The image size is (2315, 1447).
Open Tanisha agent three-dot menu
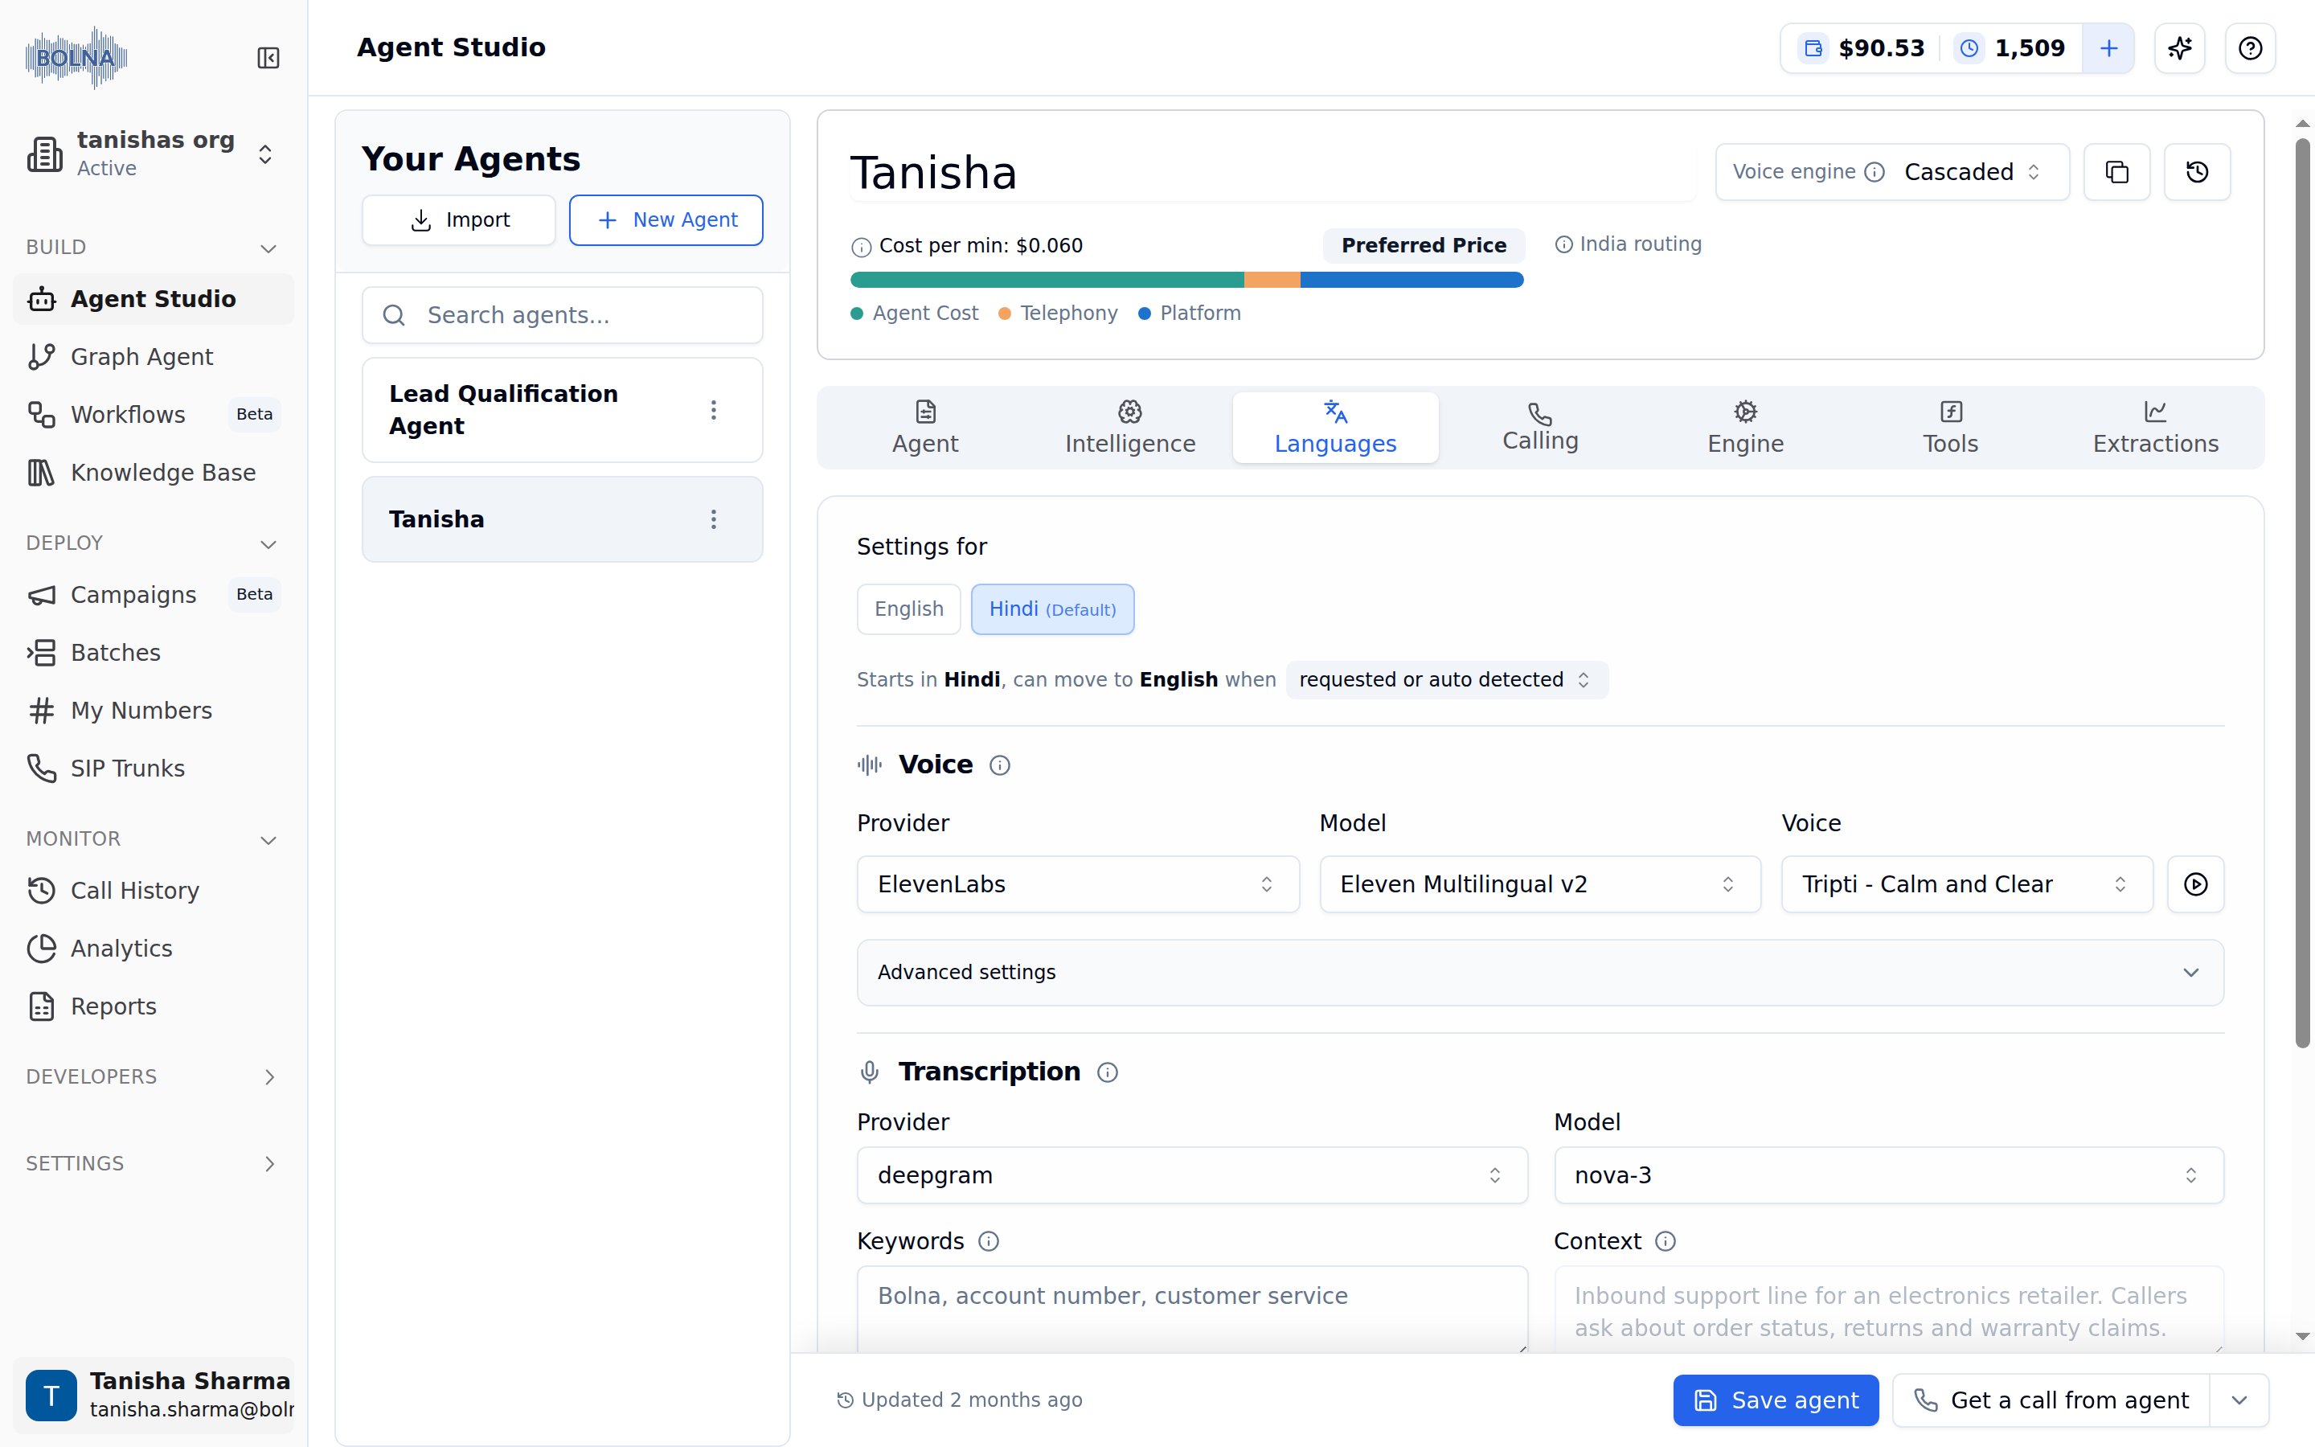(714, 519)
